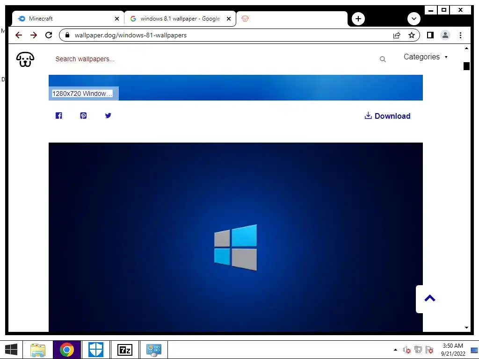Click the blue wallpaper banner above
479x359 pixels.
(236, 87)
